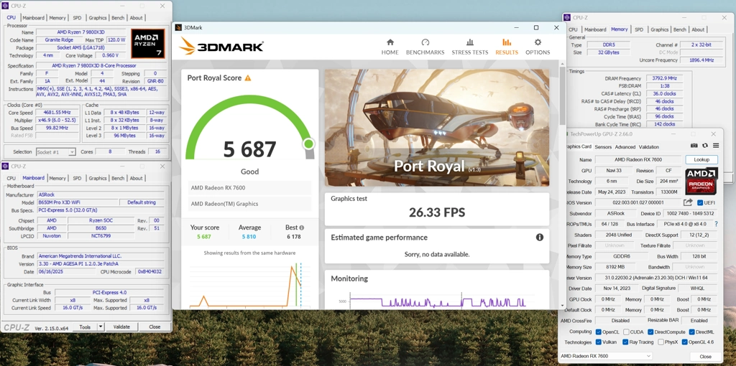Screen dimensions: 736x366
Task: Click the CPU-Z Mainboard window title icon
Action: (5, 166)
